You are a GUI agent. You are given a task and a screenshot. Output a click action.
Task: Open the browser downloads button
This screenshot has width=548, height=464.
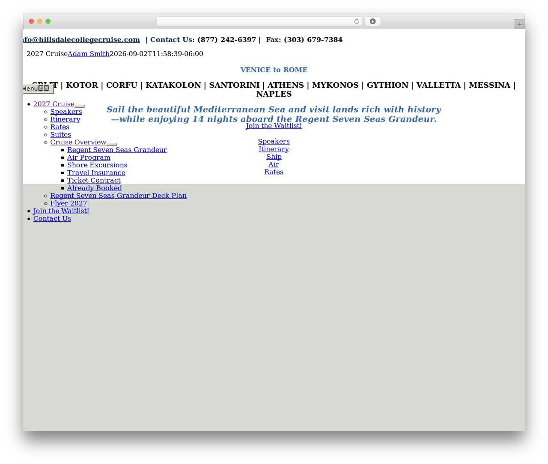coord(372,21)
